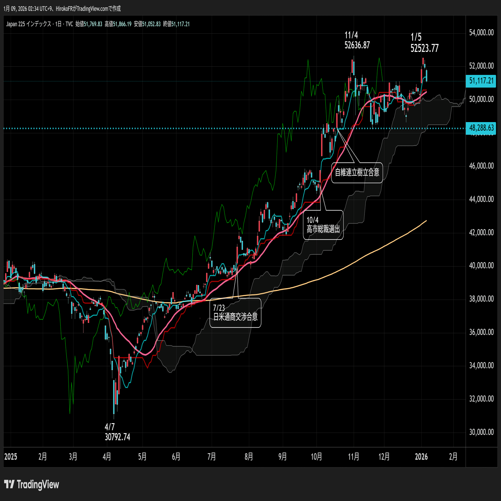Screen dimensions: 501x501
Task: Click the 44,000.00 price axis label
Action: [x=481, y=199]
